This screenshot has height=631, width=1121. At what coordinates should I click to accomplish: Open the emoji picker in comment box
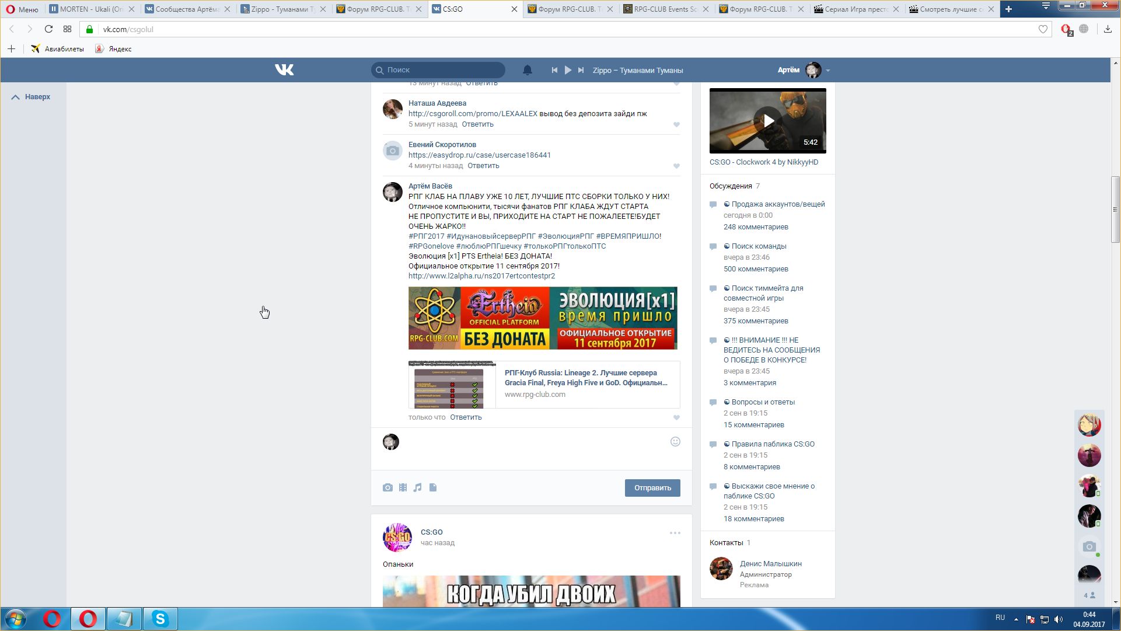[x=675, y=442]
